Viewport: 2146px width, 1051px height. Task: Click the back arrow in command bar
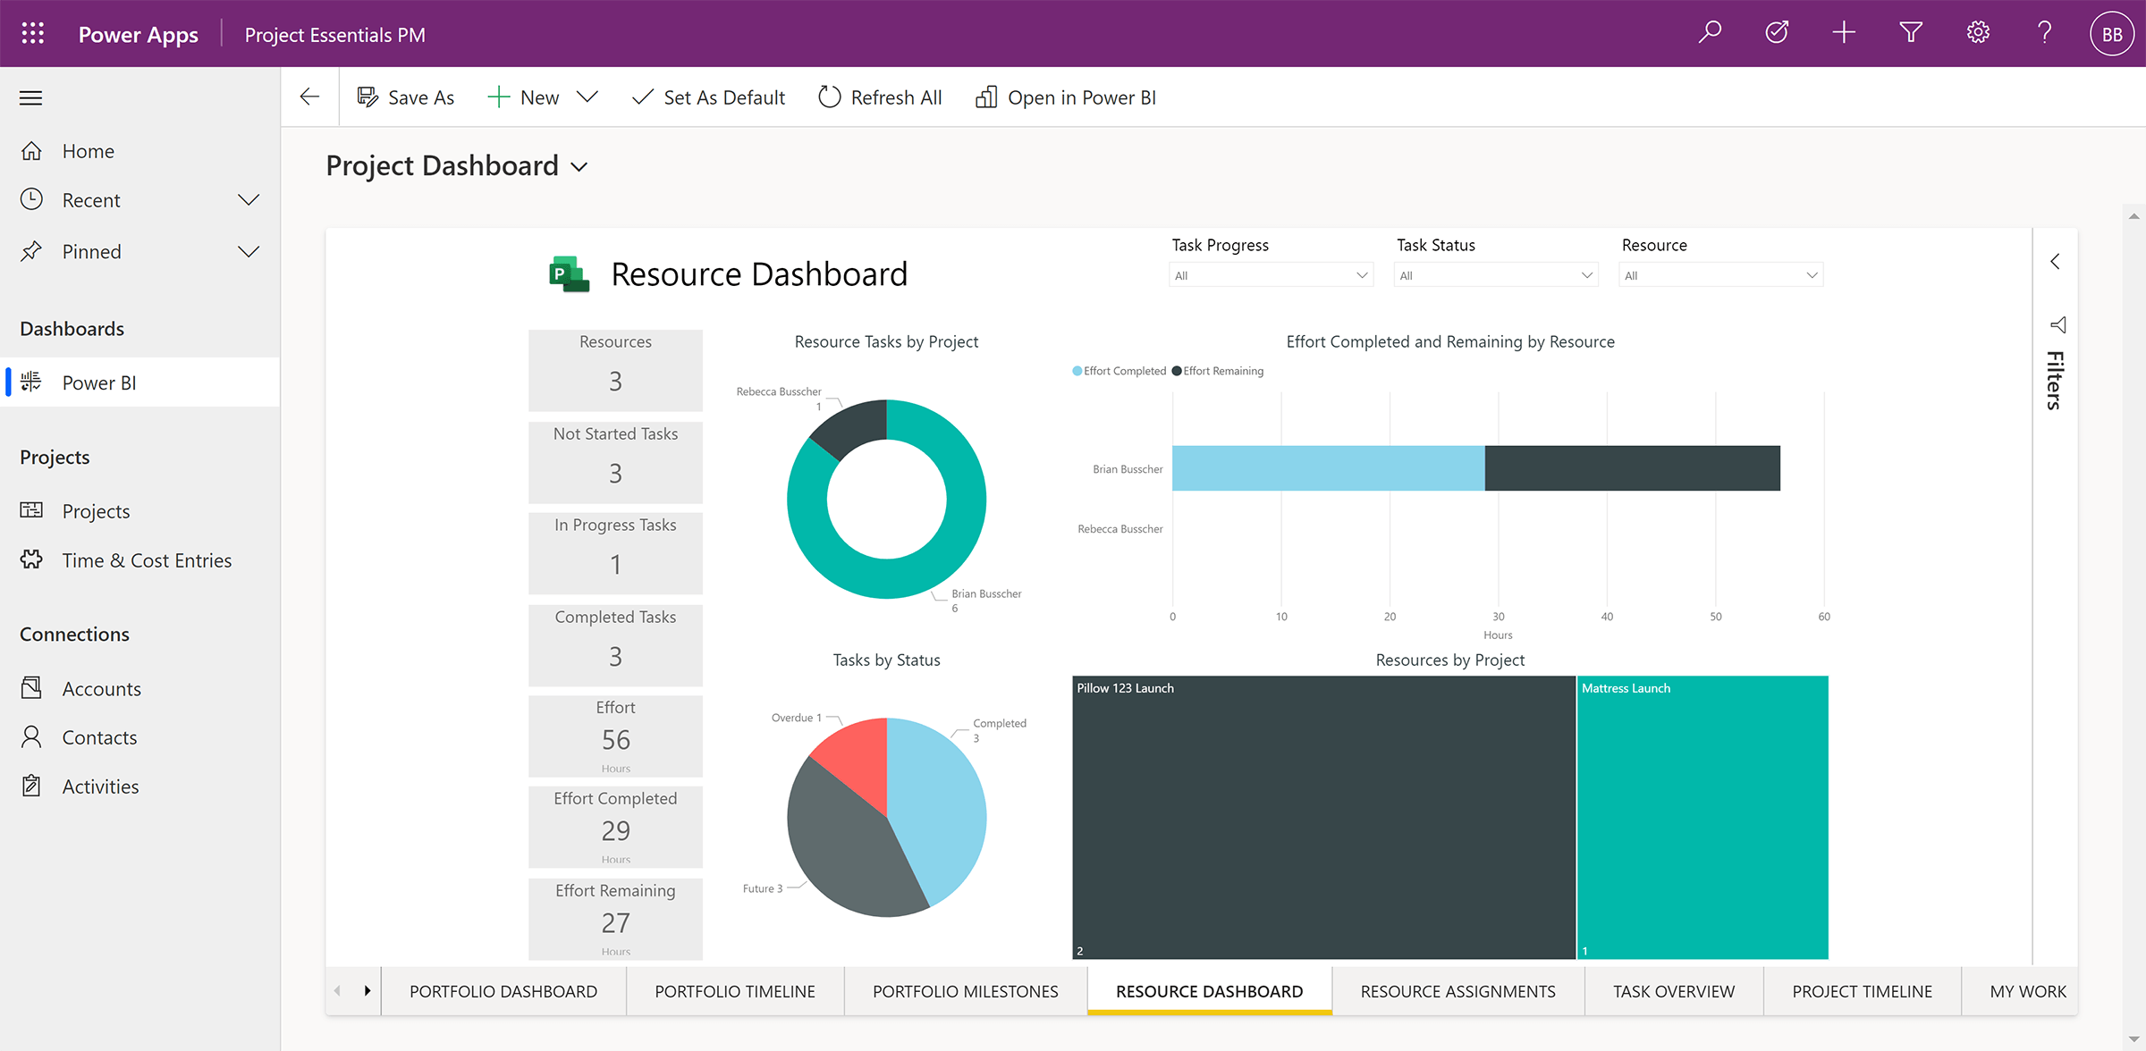coord(310,97)
